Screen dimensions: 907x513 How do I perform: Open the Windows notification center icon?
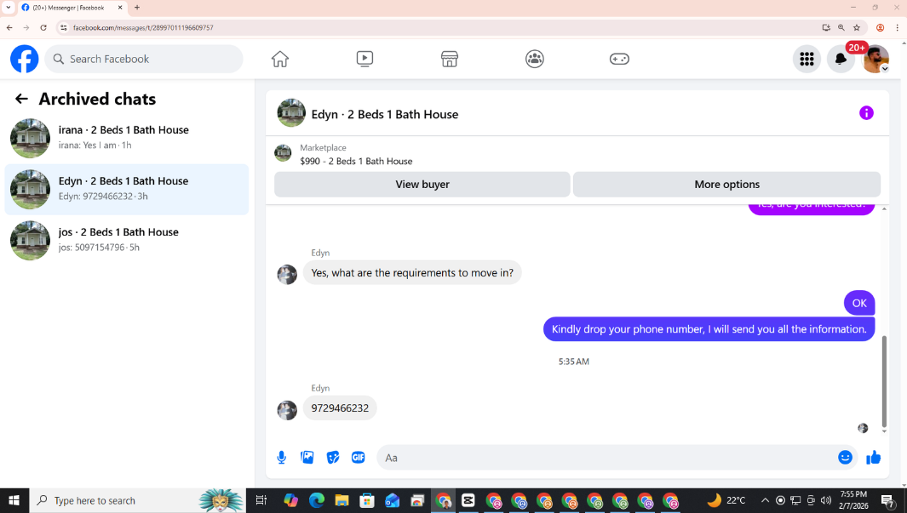coord(887,500)
